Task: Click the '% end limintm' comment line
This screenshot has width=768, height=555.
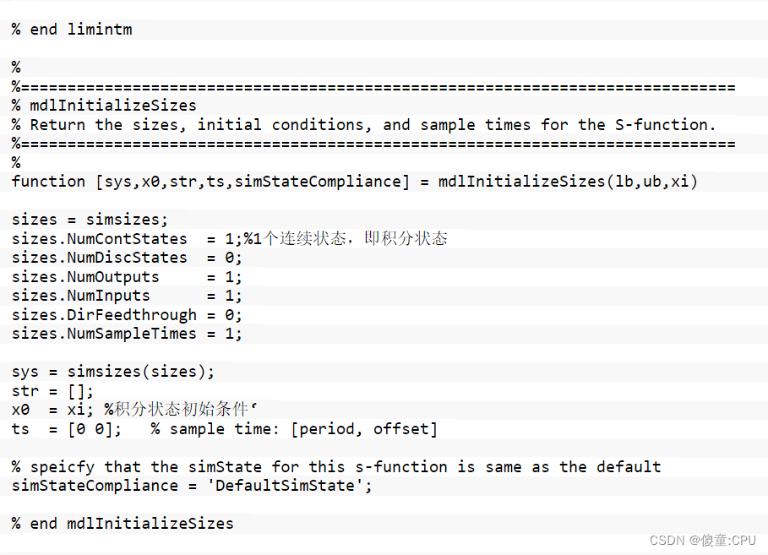Action: pos(72,30)
